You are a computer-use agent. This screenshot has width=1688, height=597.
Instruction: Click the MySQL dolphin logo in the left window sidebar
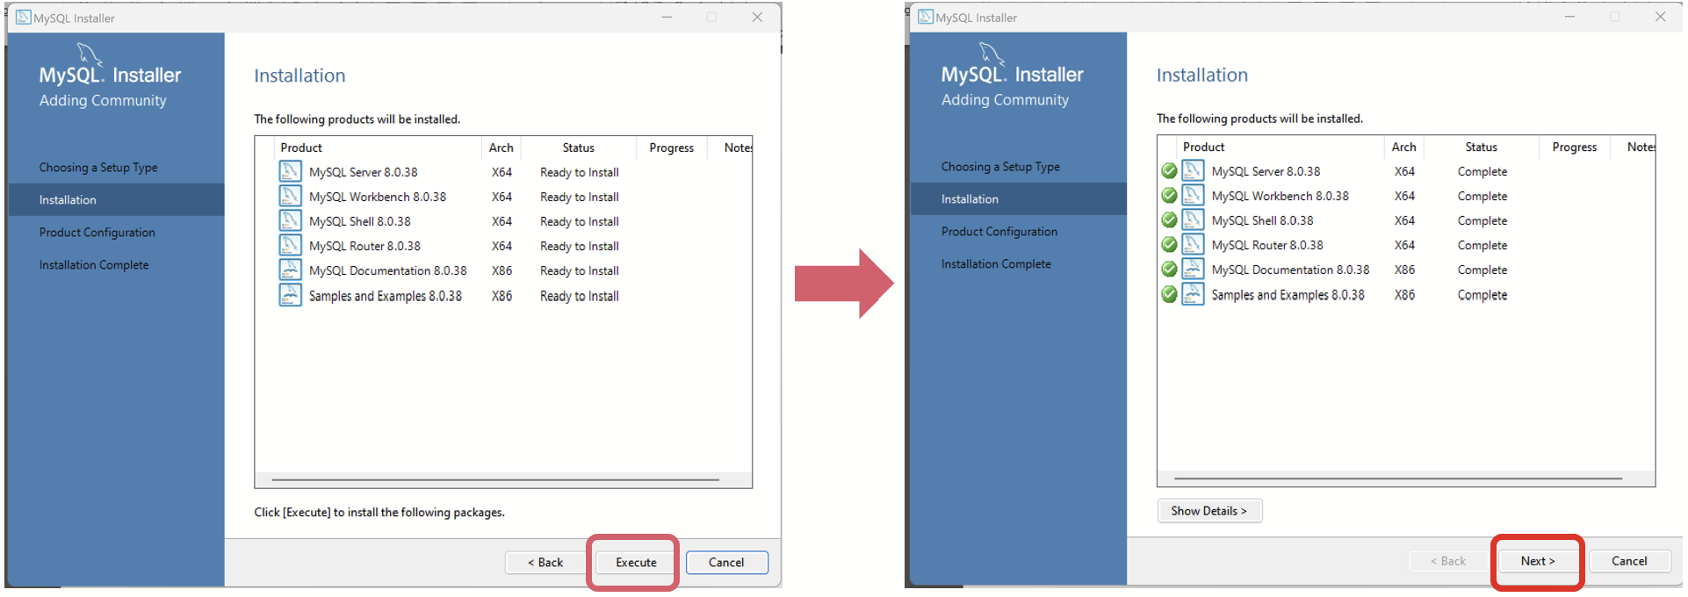90,54
